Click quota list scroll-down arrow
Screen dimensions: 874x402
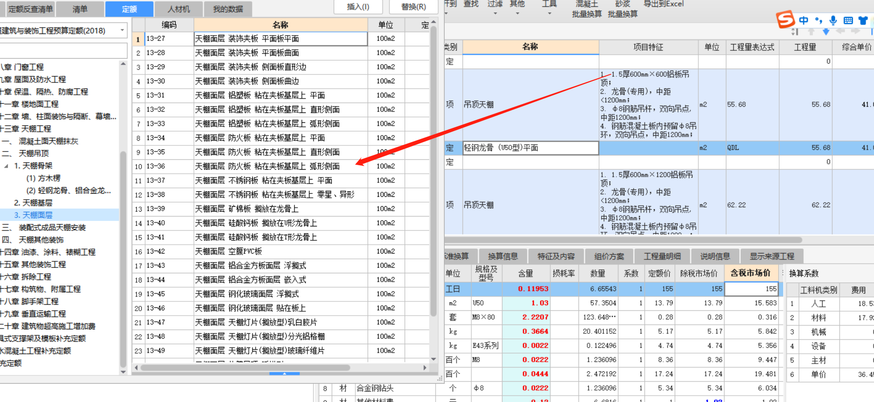click(x=433, y=359)
